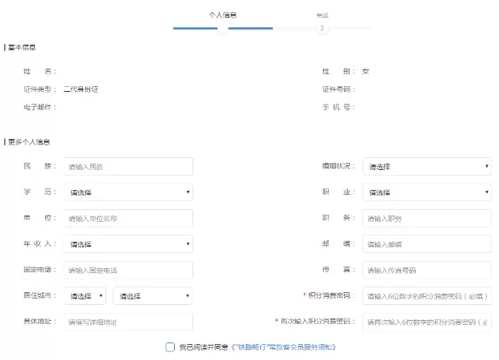Open the 婚姻状况 dropdown
Screen dimensions: 499x360
(427, 166)
